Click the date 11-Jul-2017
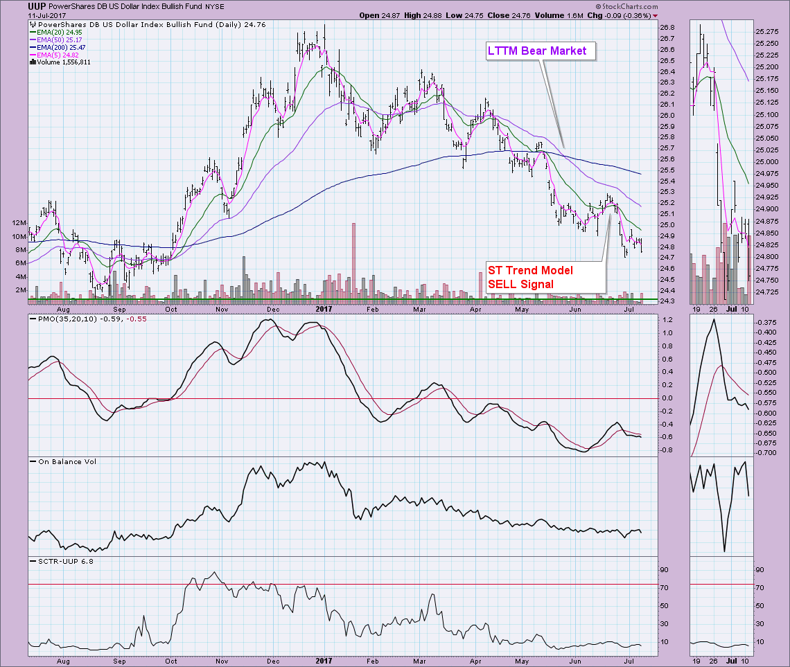This screenshot has width=790, height=667. [x=47, y=16]
